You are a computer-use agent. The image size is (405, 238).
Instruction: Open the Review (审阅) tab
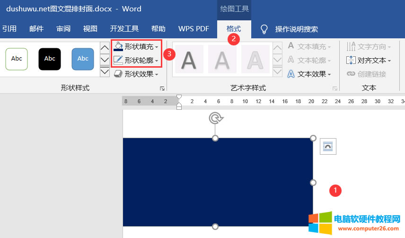pyautogui.click(x=63, y=29)
